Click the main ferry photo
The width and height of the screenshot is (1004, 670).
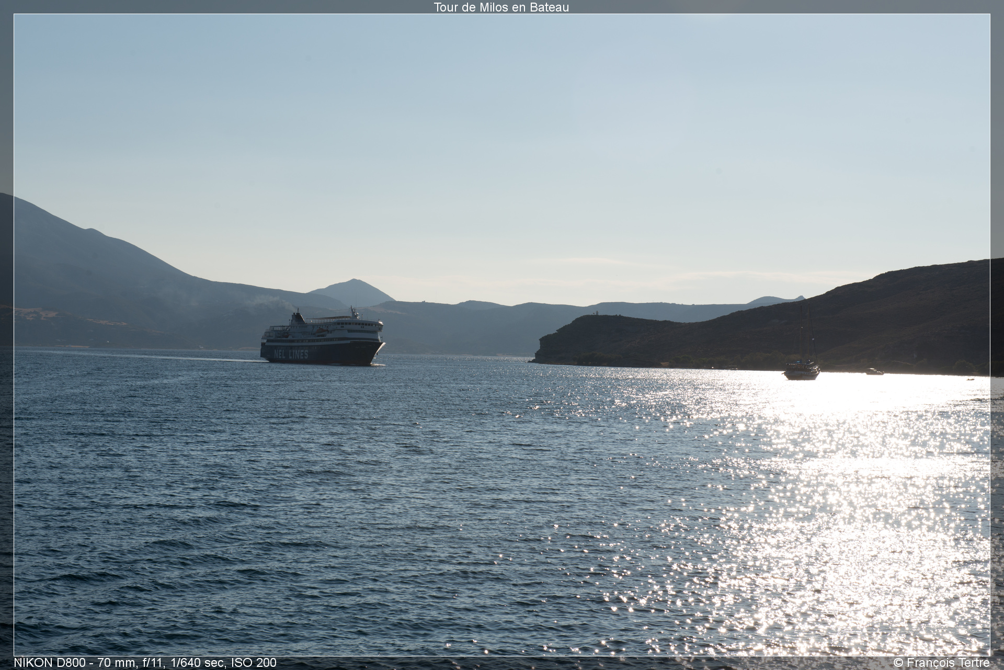(x=502, y=335)
